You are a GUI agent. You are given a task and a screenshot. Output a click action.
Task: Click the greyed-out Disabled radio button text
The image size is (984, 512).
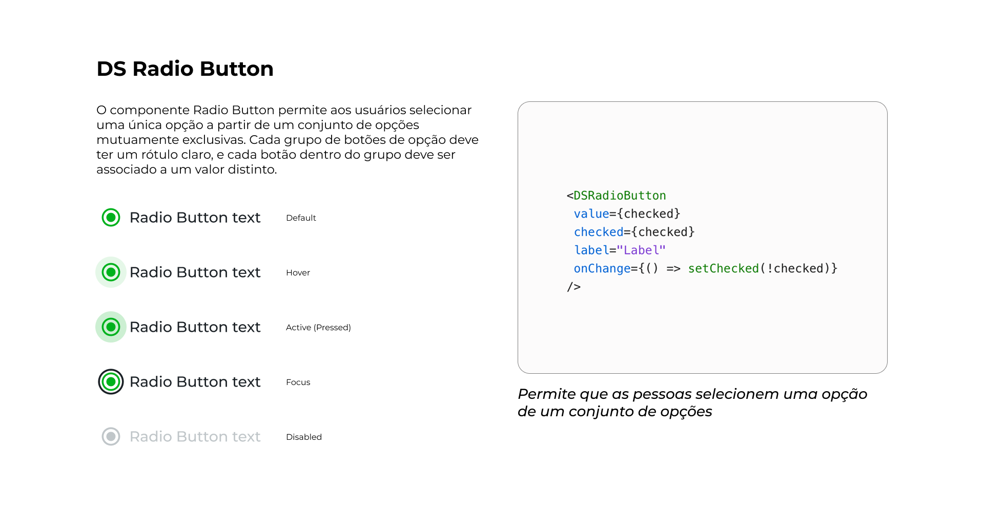click(x=195, y=437)
